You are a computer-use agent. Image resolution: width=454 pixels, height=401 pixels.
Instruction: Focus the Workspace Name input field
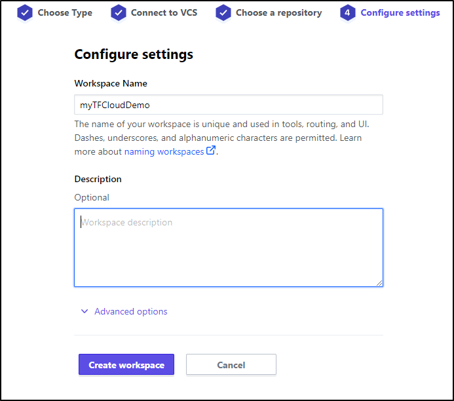pyautogui.click(x=229, y=105)
